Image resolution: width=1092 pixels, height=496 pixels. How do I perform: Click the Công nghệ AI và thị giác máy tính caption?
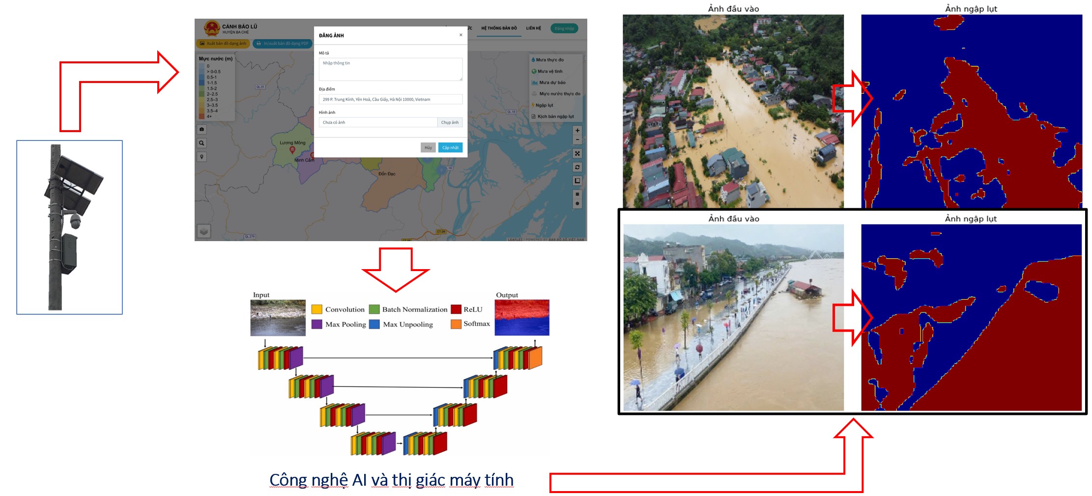[392, 480]
